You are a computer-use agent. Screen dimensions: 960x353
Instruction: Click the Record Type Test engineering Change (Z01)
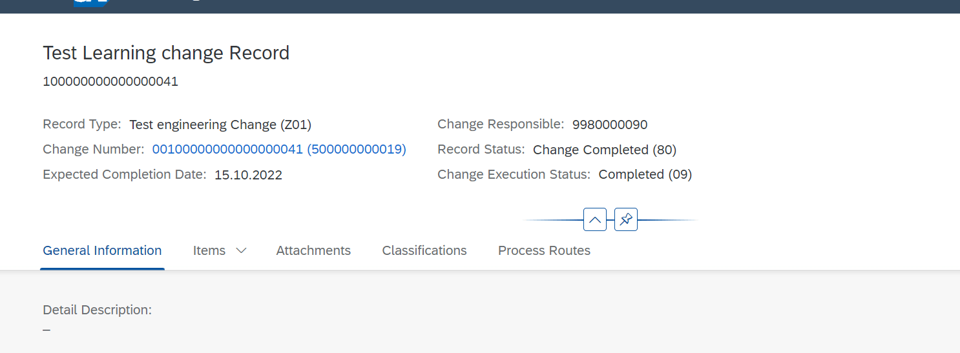click(x=220, y=125)
